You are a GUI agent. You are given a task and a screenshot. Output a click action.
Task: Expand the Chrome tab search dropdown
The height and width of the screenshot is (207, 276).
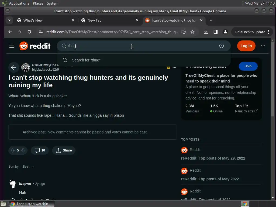(9, 20)
